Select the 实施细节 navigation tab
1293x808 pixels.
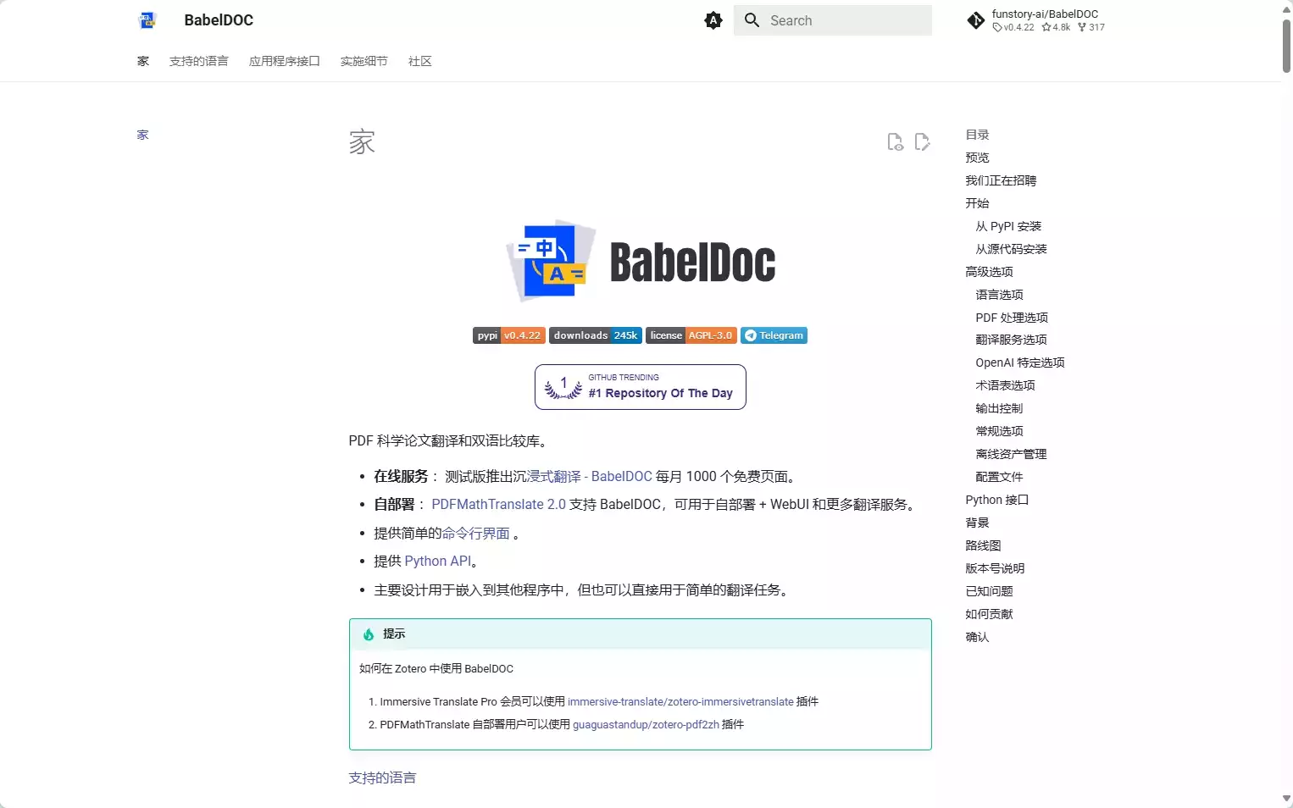(364, 61)
